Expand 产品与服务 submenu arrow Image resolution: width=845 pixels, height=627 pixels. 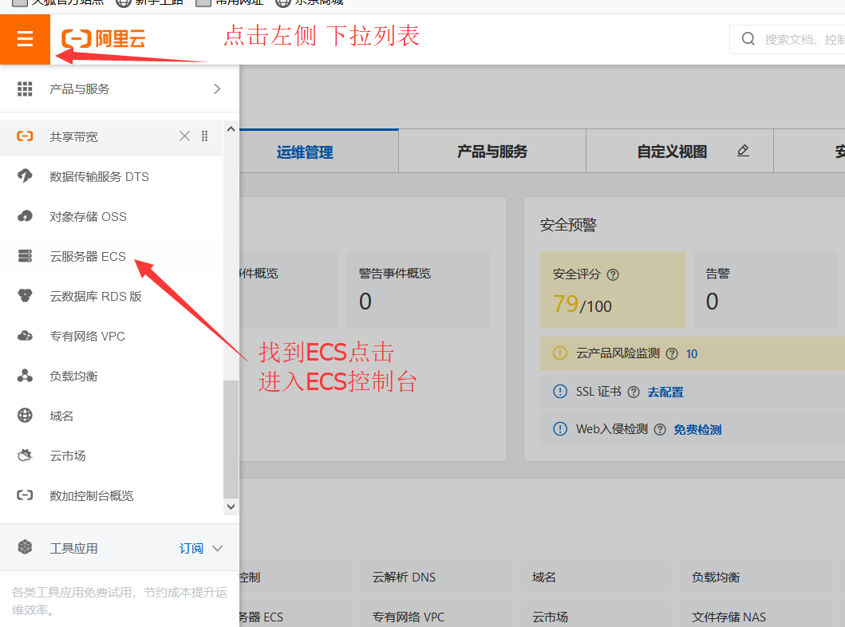coord(217,89)
